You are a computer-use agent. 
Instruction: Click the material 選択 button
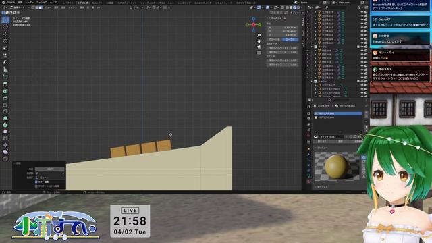(340, 142)
